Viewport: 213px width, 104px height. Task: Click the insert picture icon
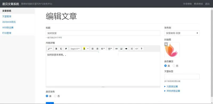click(x=121, y=49)
